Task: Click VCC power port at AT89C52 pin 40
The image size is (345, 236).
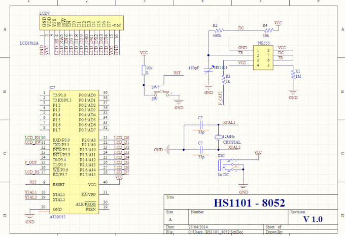Action: 119,179
